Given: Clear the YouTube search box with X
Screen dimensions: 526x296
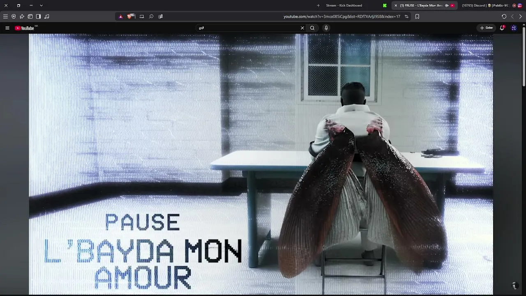Looking at the screenshot, I should click(x=302, y=28).
